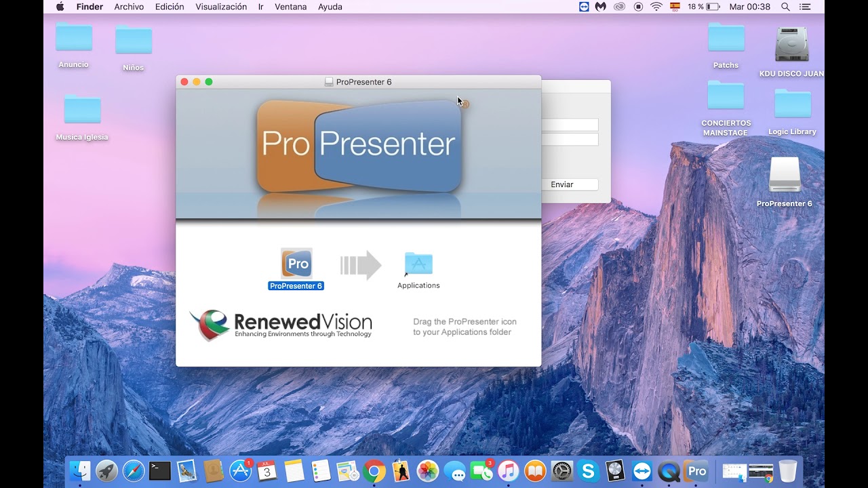Minimize the ProPresenter 6 installer window
868x488 pixels.
[197, 82]
